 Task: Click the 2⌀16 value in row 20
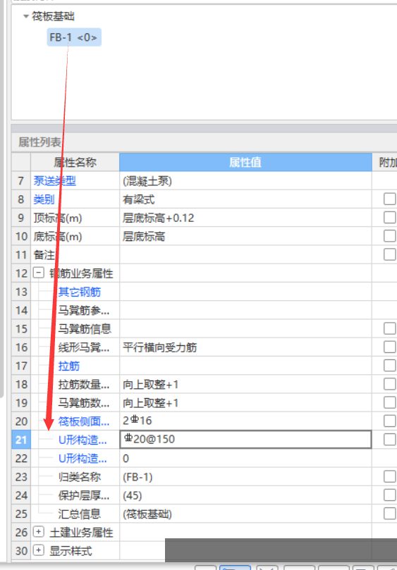245,421
